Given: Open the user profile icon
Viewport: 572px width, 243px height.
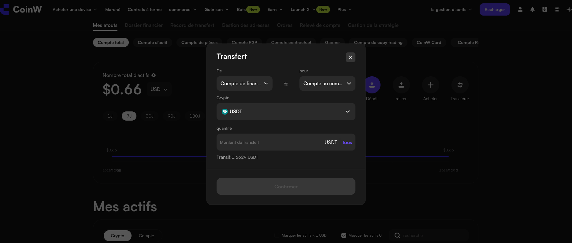Looking at the screenshot, I should (x=520, y=9).
